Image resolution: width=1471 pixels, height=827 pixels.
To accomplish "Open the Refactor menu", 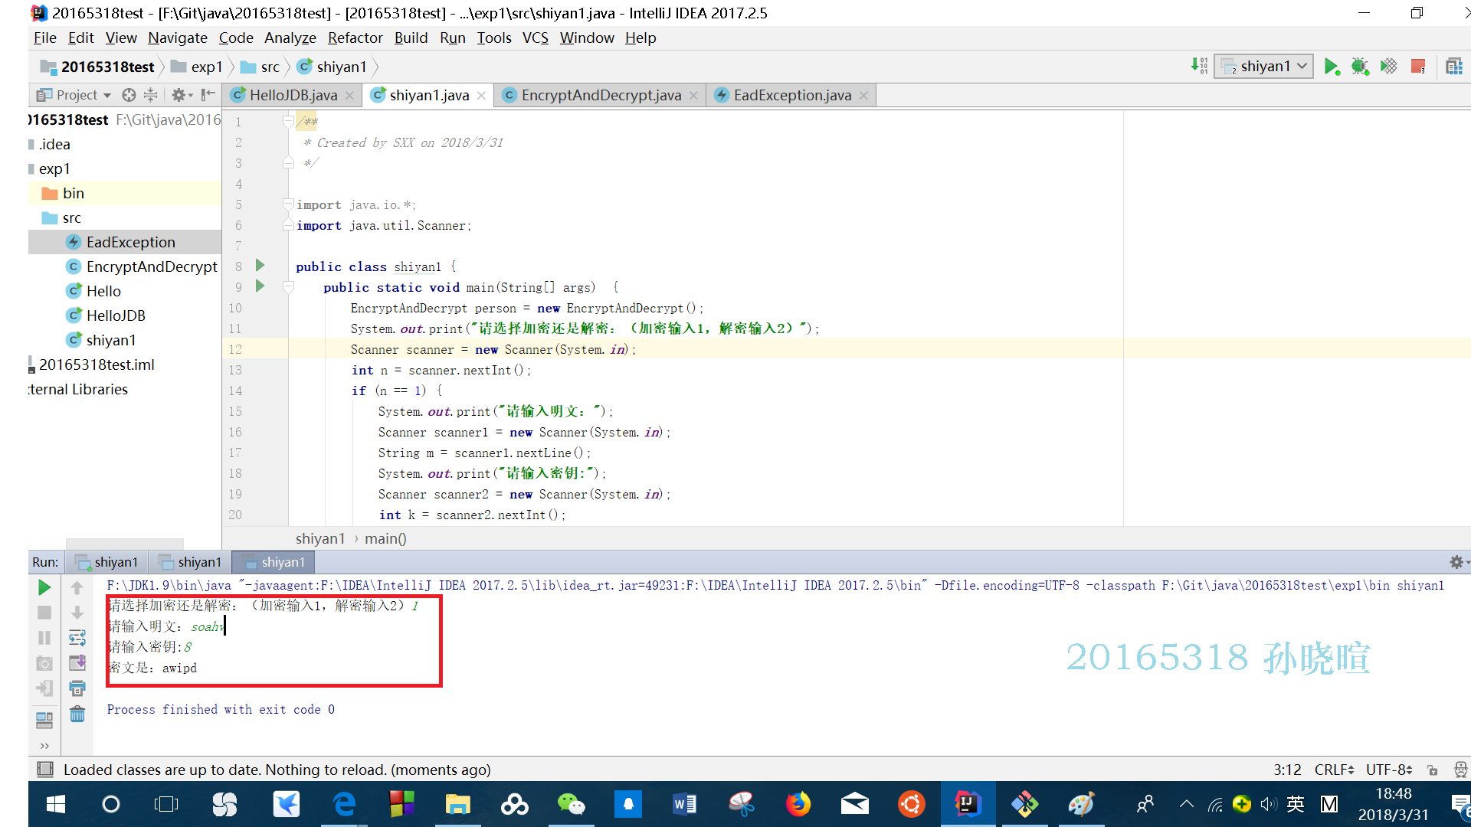I will click(x=355, y=38).
